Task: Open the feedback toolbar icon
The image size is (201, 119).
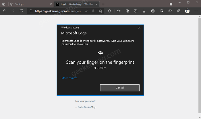Action: pos(178,11)
